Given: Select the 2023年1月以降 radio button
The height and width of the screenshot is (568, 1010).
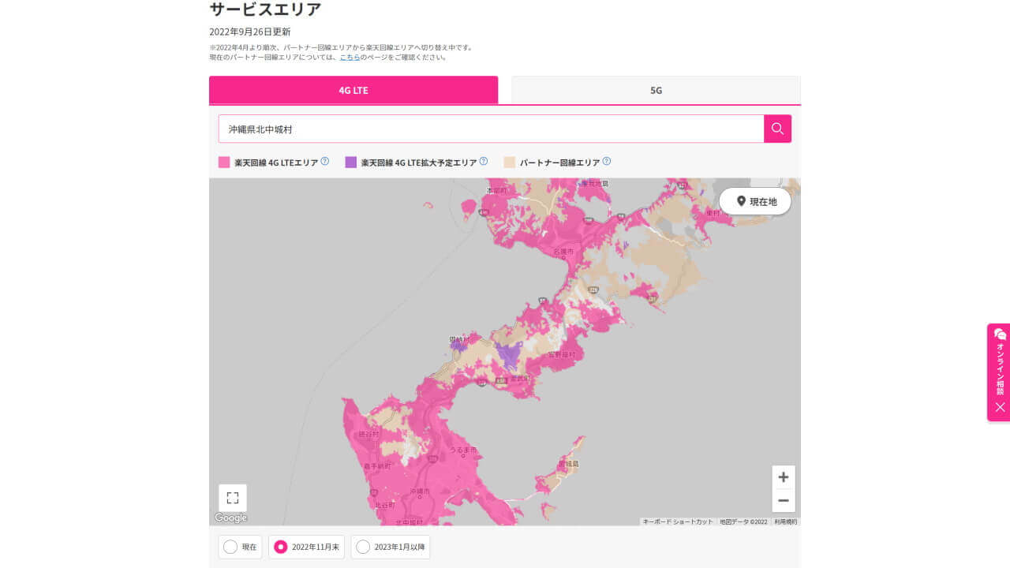Looking at the screenshot, I should point(363,547).
